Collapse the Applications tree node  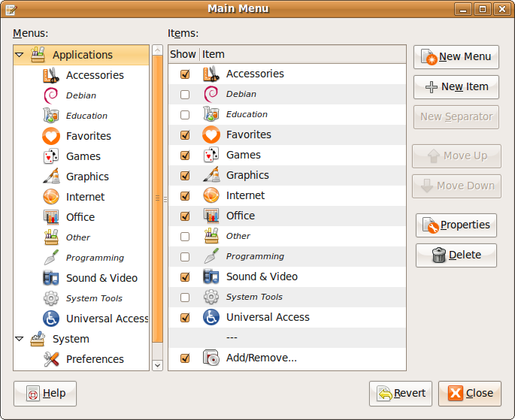tap(20, 55)
